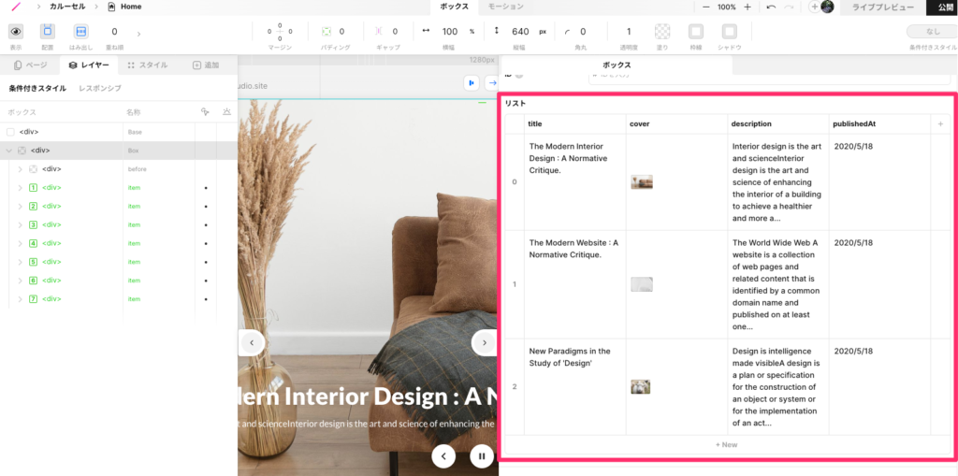This screenshot has height=476, width=958.
Task: Expand the before div layer
Action: (x=20, y=169)
